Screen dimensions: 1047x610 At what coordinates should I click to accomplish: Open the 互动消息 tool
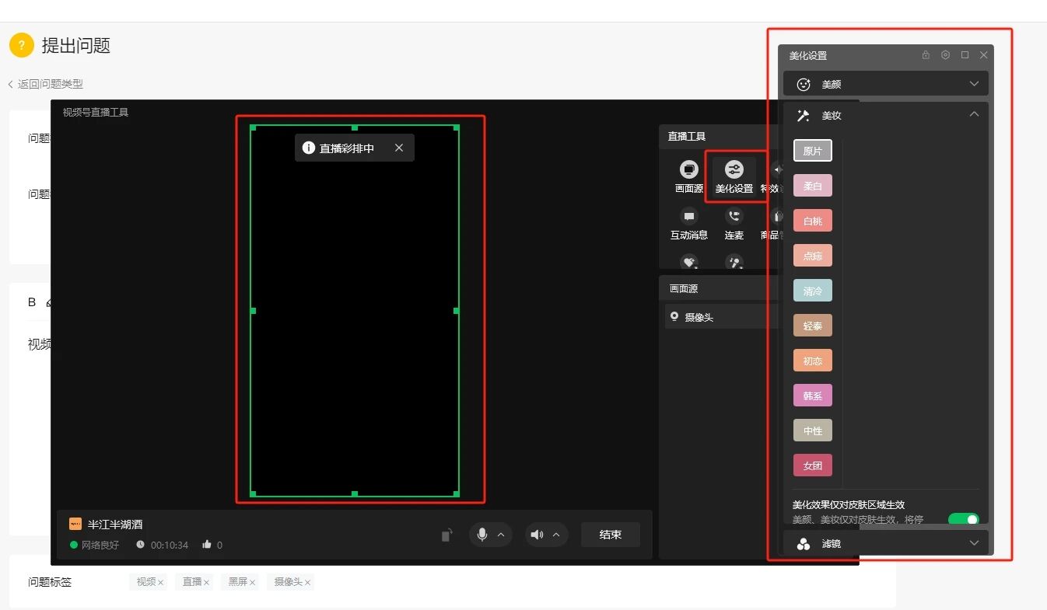(689, 225)
